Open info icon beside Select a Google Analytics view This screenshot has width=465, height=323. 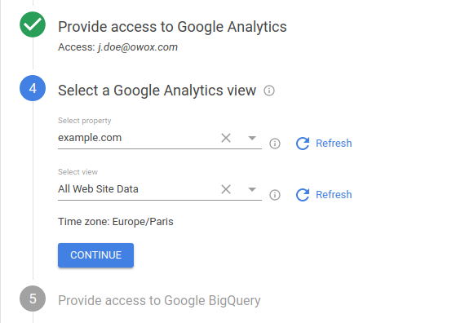click(x=269, y=91)
